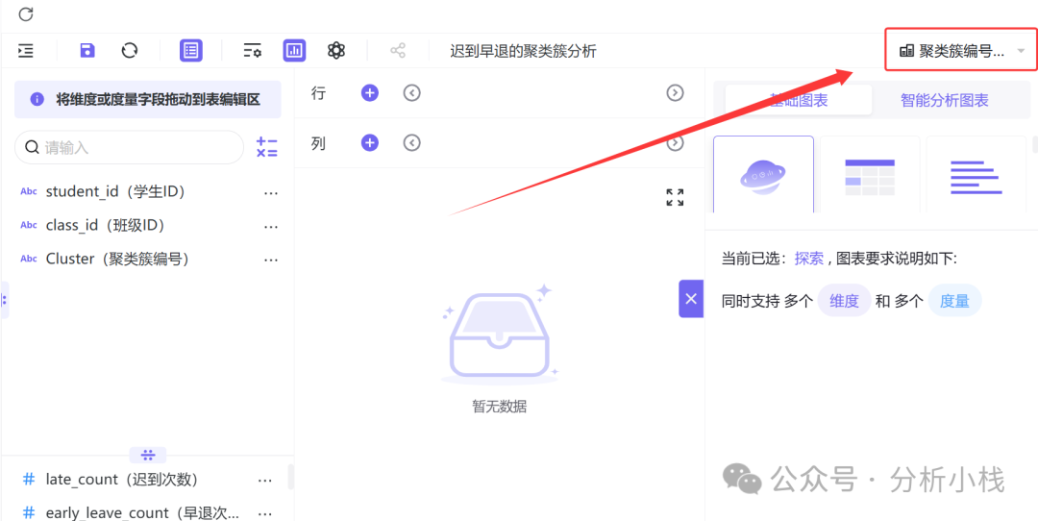Click the 维度 tag

pyautogui.click(x=844, y=301)
